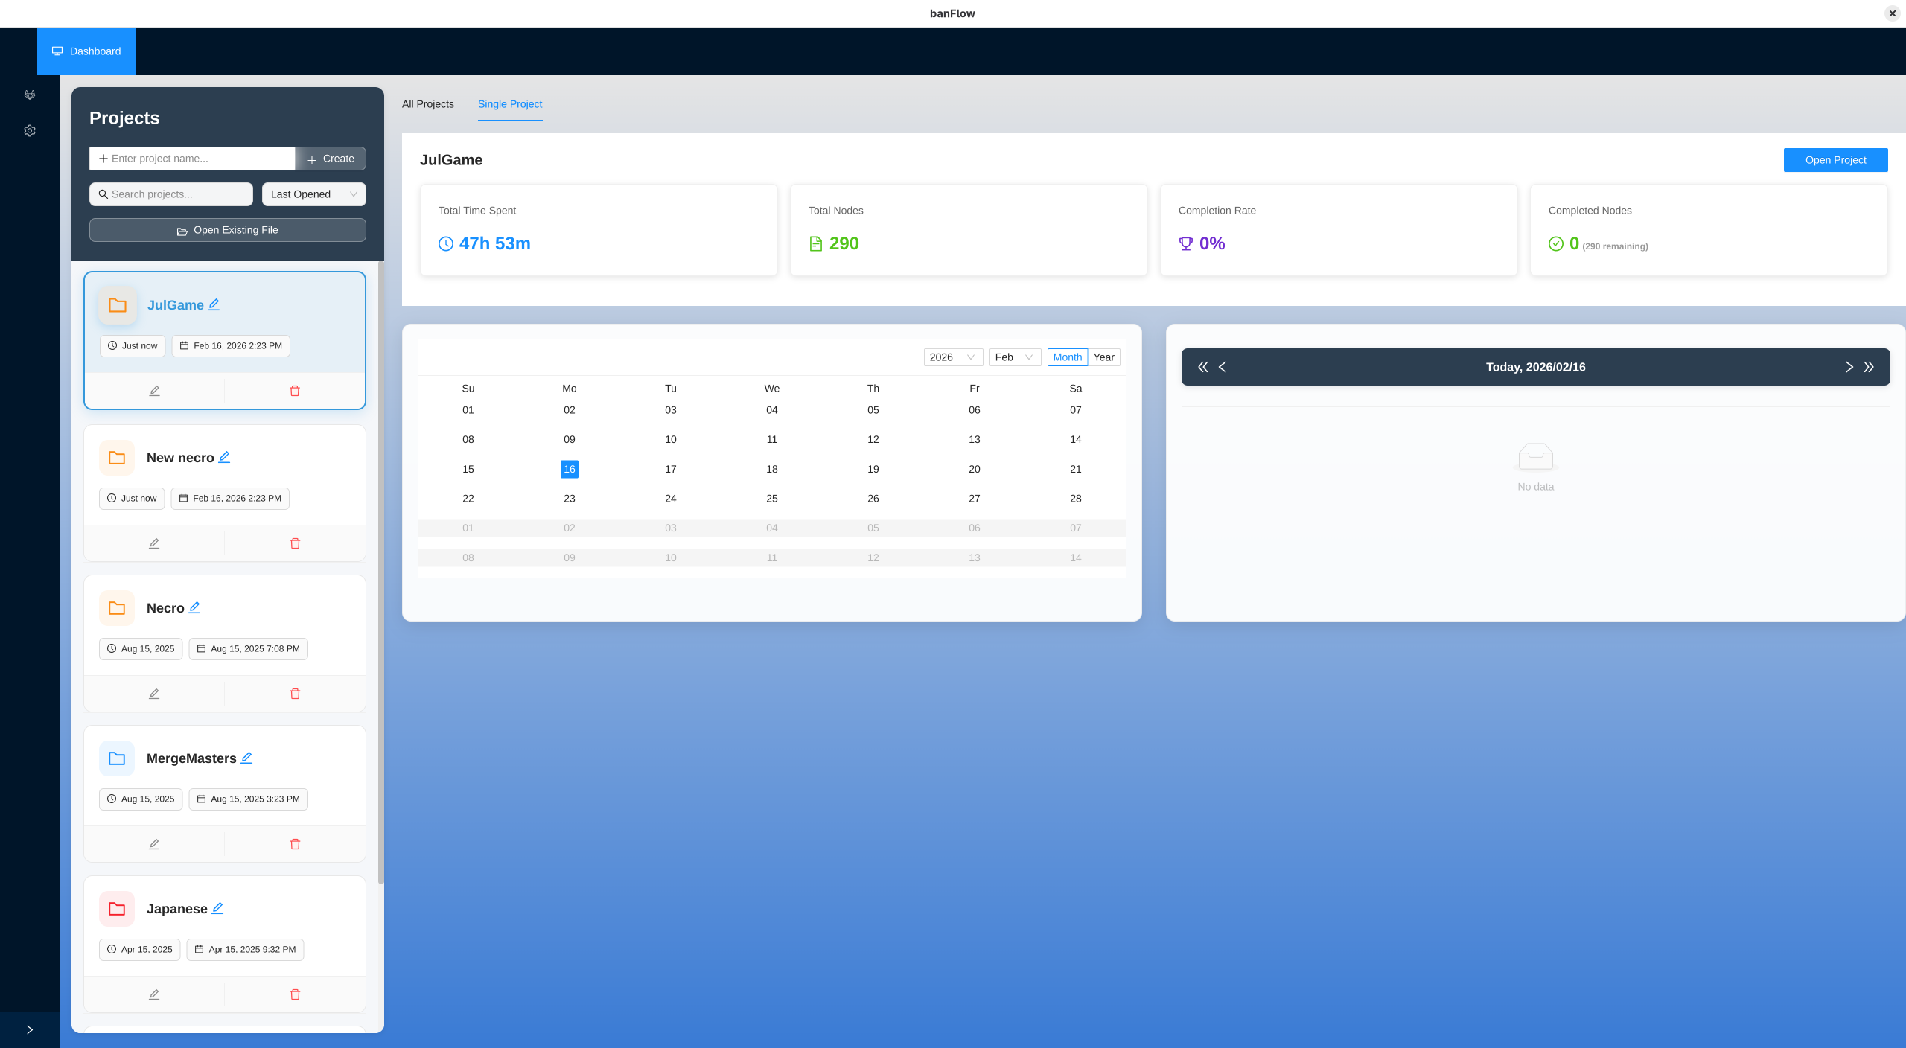The image size is (1906, 1048).
Task: Open the Feb month dropdown
Action: pyautogui.click(x=1014, y=357)
